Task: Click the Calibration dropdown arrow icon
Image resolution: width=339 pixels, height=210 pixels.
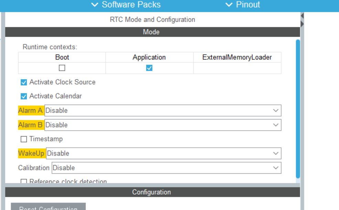Action: pyautogui.click(x=276, y=168)
